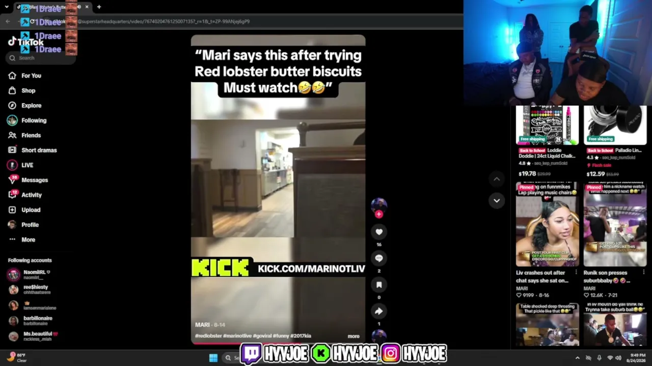The width and height of the screenshot is (652, 366).
Task: Go back in the browser
Action: pos(7,21)
